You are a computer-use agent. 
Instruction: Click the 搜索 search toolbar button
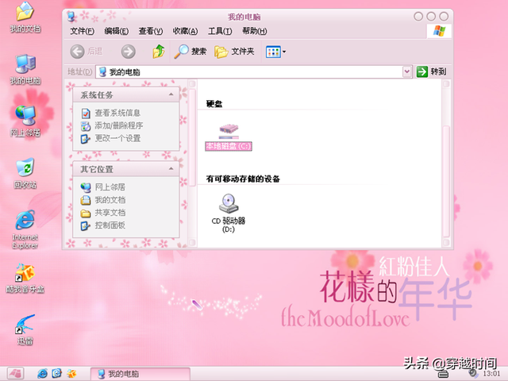190,51
